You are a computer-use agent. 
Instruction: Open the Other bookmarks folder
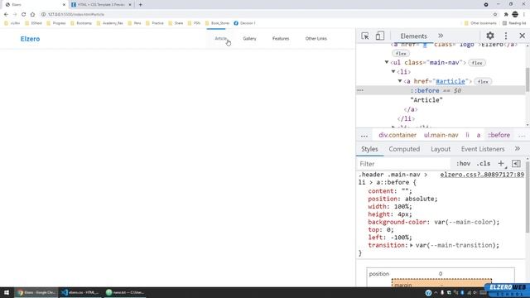(480, 23)
